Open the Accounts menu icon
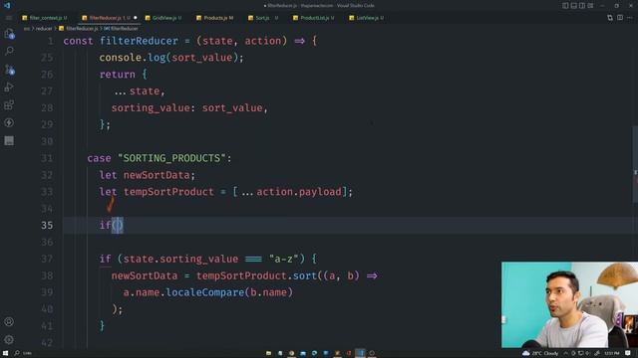Viewport: 638px width, 358px height. (x=9, y=322)
